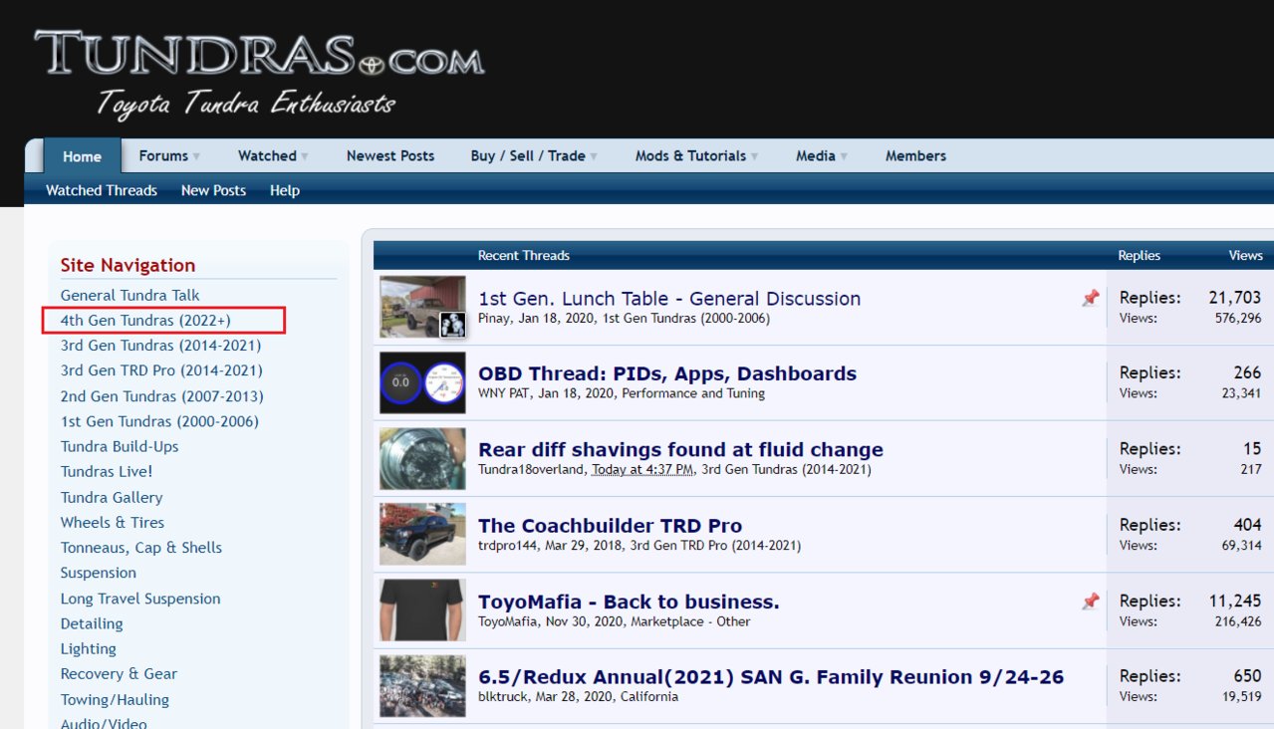Open the ToyoMafia t-shirt thumbnail

click(422, 610)
